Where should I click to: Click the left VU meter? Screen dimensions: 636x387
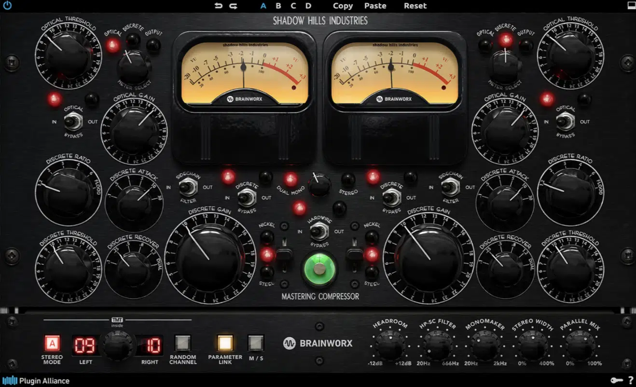pos(244,73)
